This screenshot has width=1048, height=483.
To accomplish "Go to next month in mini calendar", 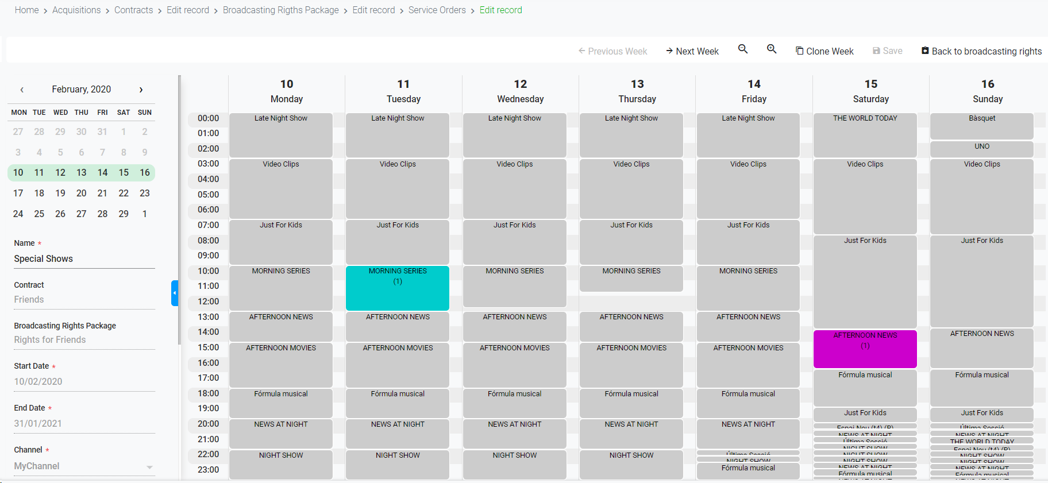I will click(x=141, y=90).
